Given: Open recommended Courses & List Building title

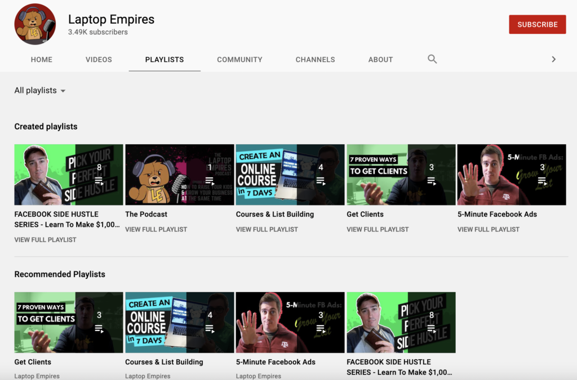Looking at the screenshot, I should pyautogui.click(x=164, y=362).
